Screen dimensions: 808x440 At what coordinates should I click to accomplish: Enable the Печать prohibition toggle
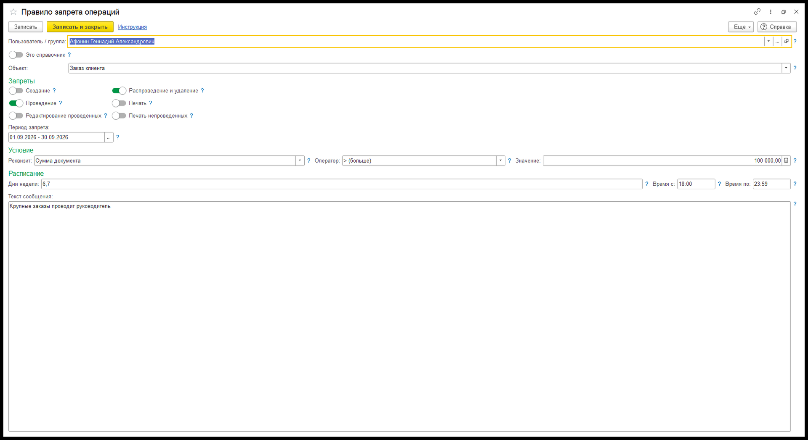click(119, 103)
